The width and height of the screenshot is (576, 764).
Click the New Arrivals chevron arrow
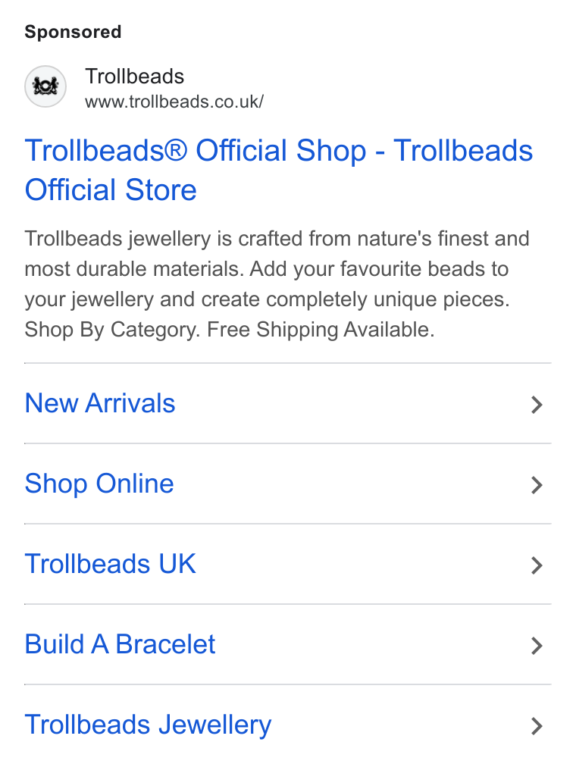click(x=537, y=405)
